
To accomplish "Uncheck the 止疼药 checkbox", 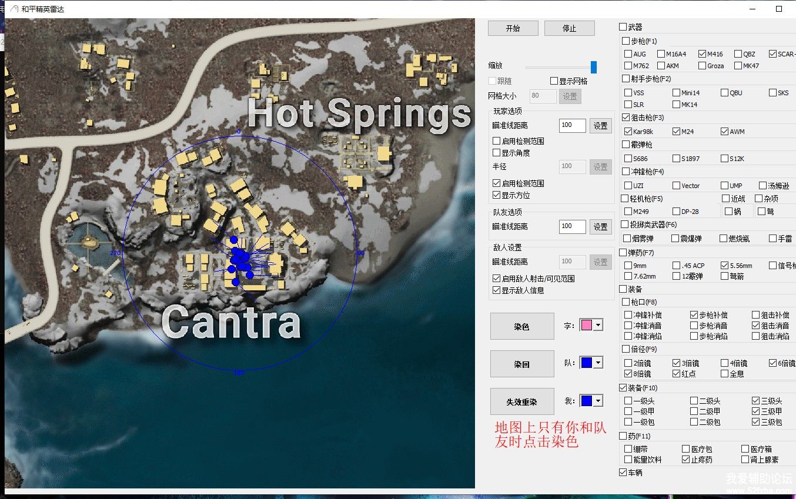I will click(686, 460).
